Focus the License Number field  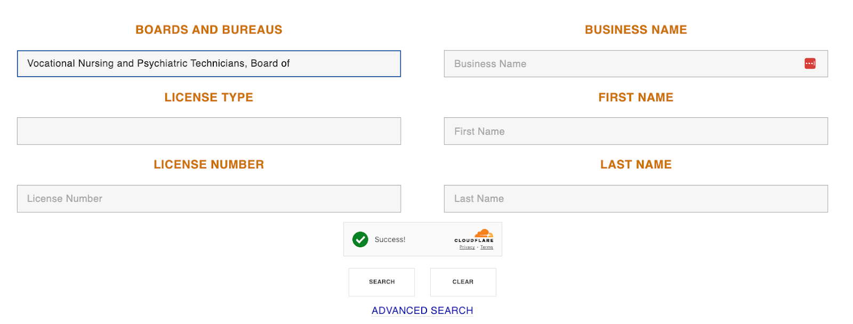pos(208,199)
